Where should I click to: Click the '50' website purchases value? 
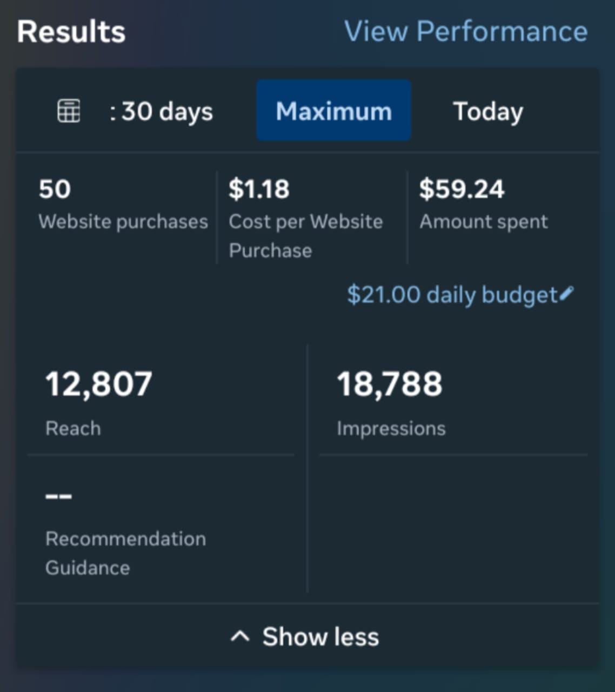pyautogui.click(x=55, y=189)
